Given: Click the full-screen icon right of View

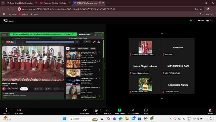Looking at the screenshot, I should 211,21.
